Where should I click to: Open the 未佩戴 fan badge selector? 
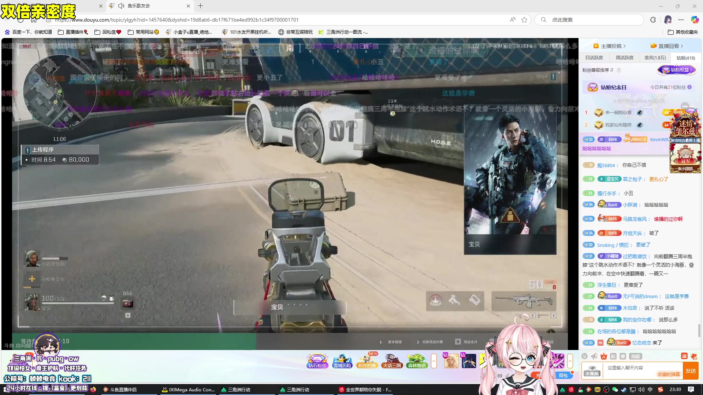[x=592, y=371]
